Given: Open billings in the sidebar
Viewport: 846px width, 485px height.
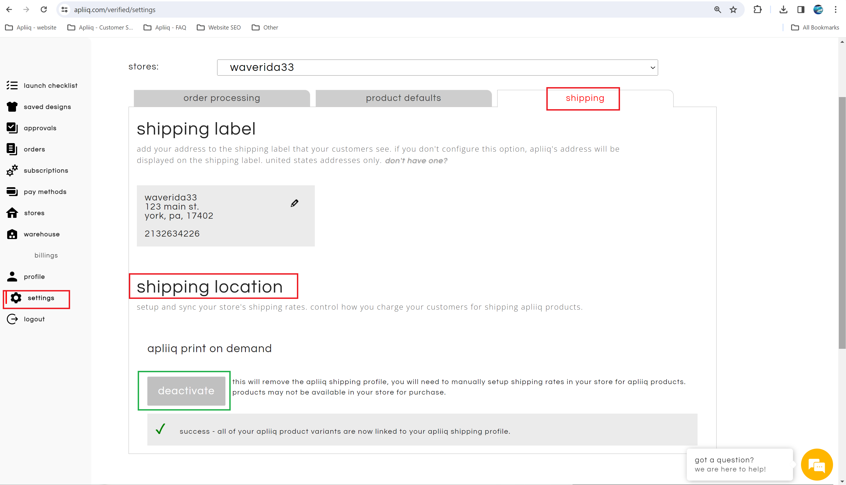Looking at the screenshot, I should [x=46, y=256].
